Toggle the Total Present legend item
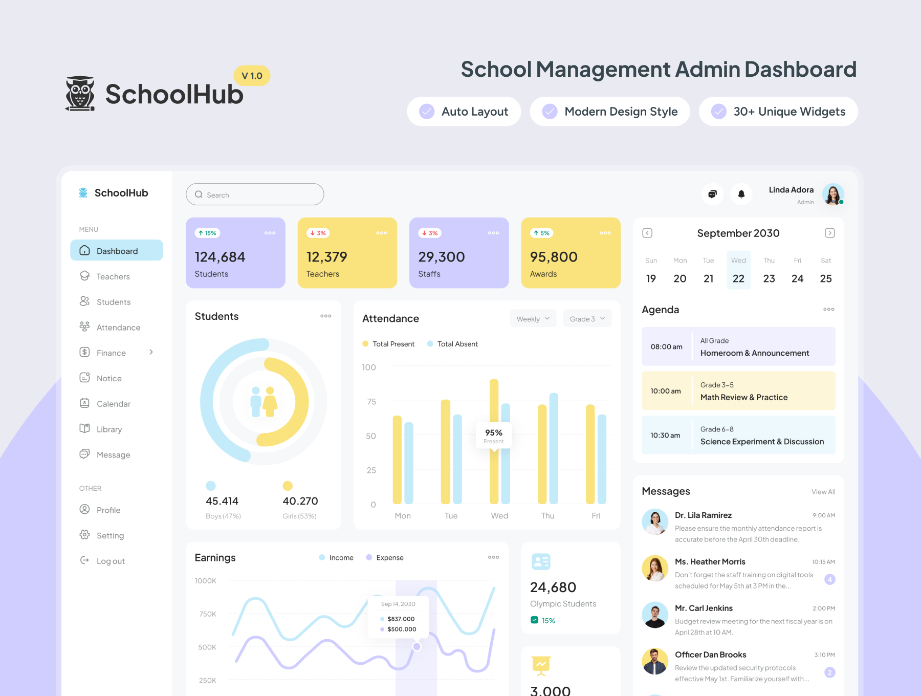 pyautogui.click(x=388, y=344)
